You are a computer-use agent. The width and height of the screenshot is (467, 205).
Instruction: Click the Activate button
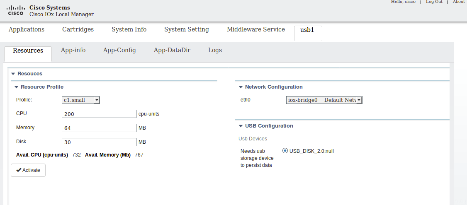tap(28, 170)
